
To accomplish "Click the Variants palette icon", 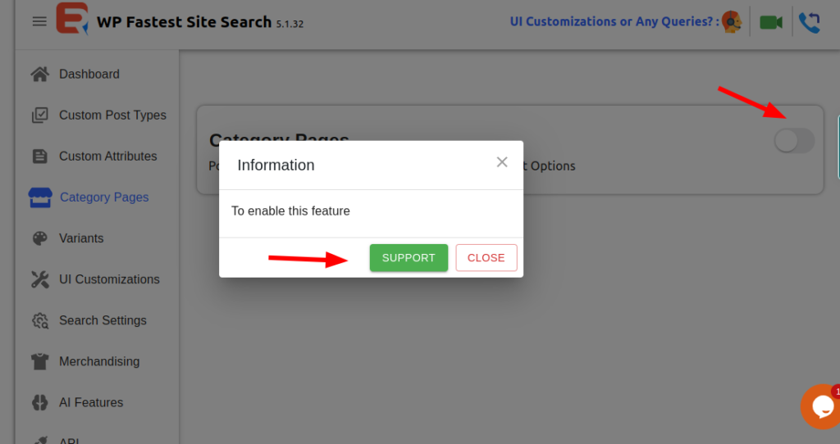I will tap(39, 238).
